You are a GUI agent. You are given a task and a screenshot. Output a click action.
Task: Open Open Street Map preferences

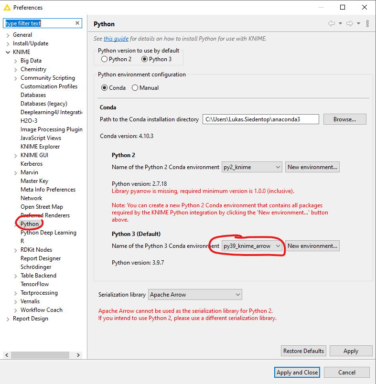[x=42, y=207]
